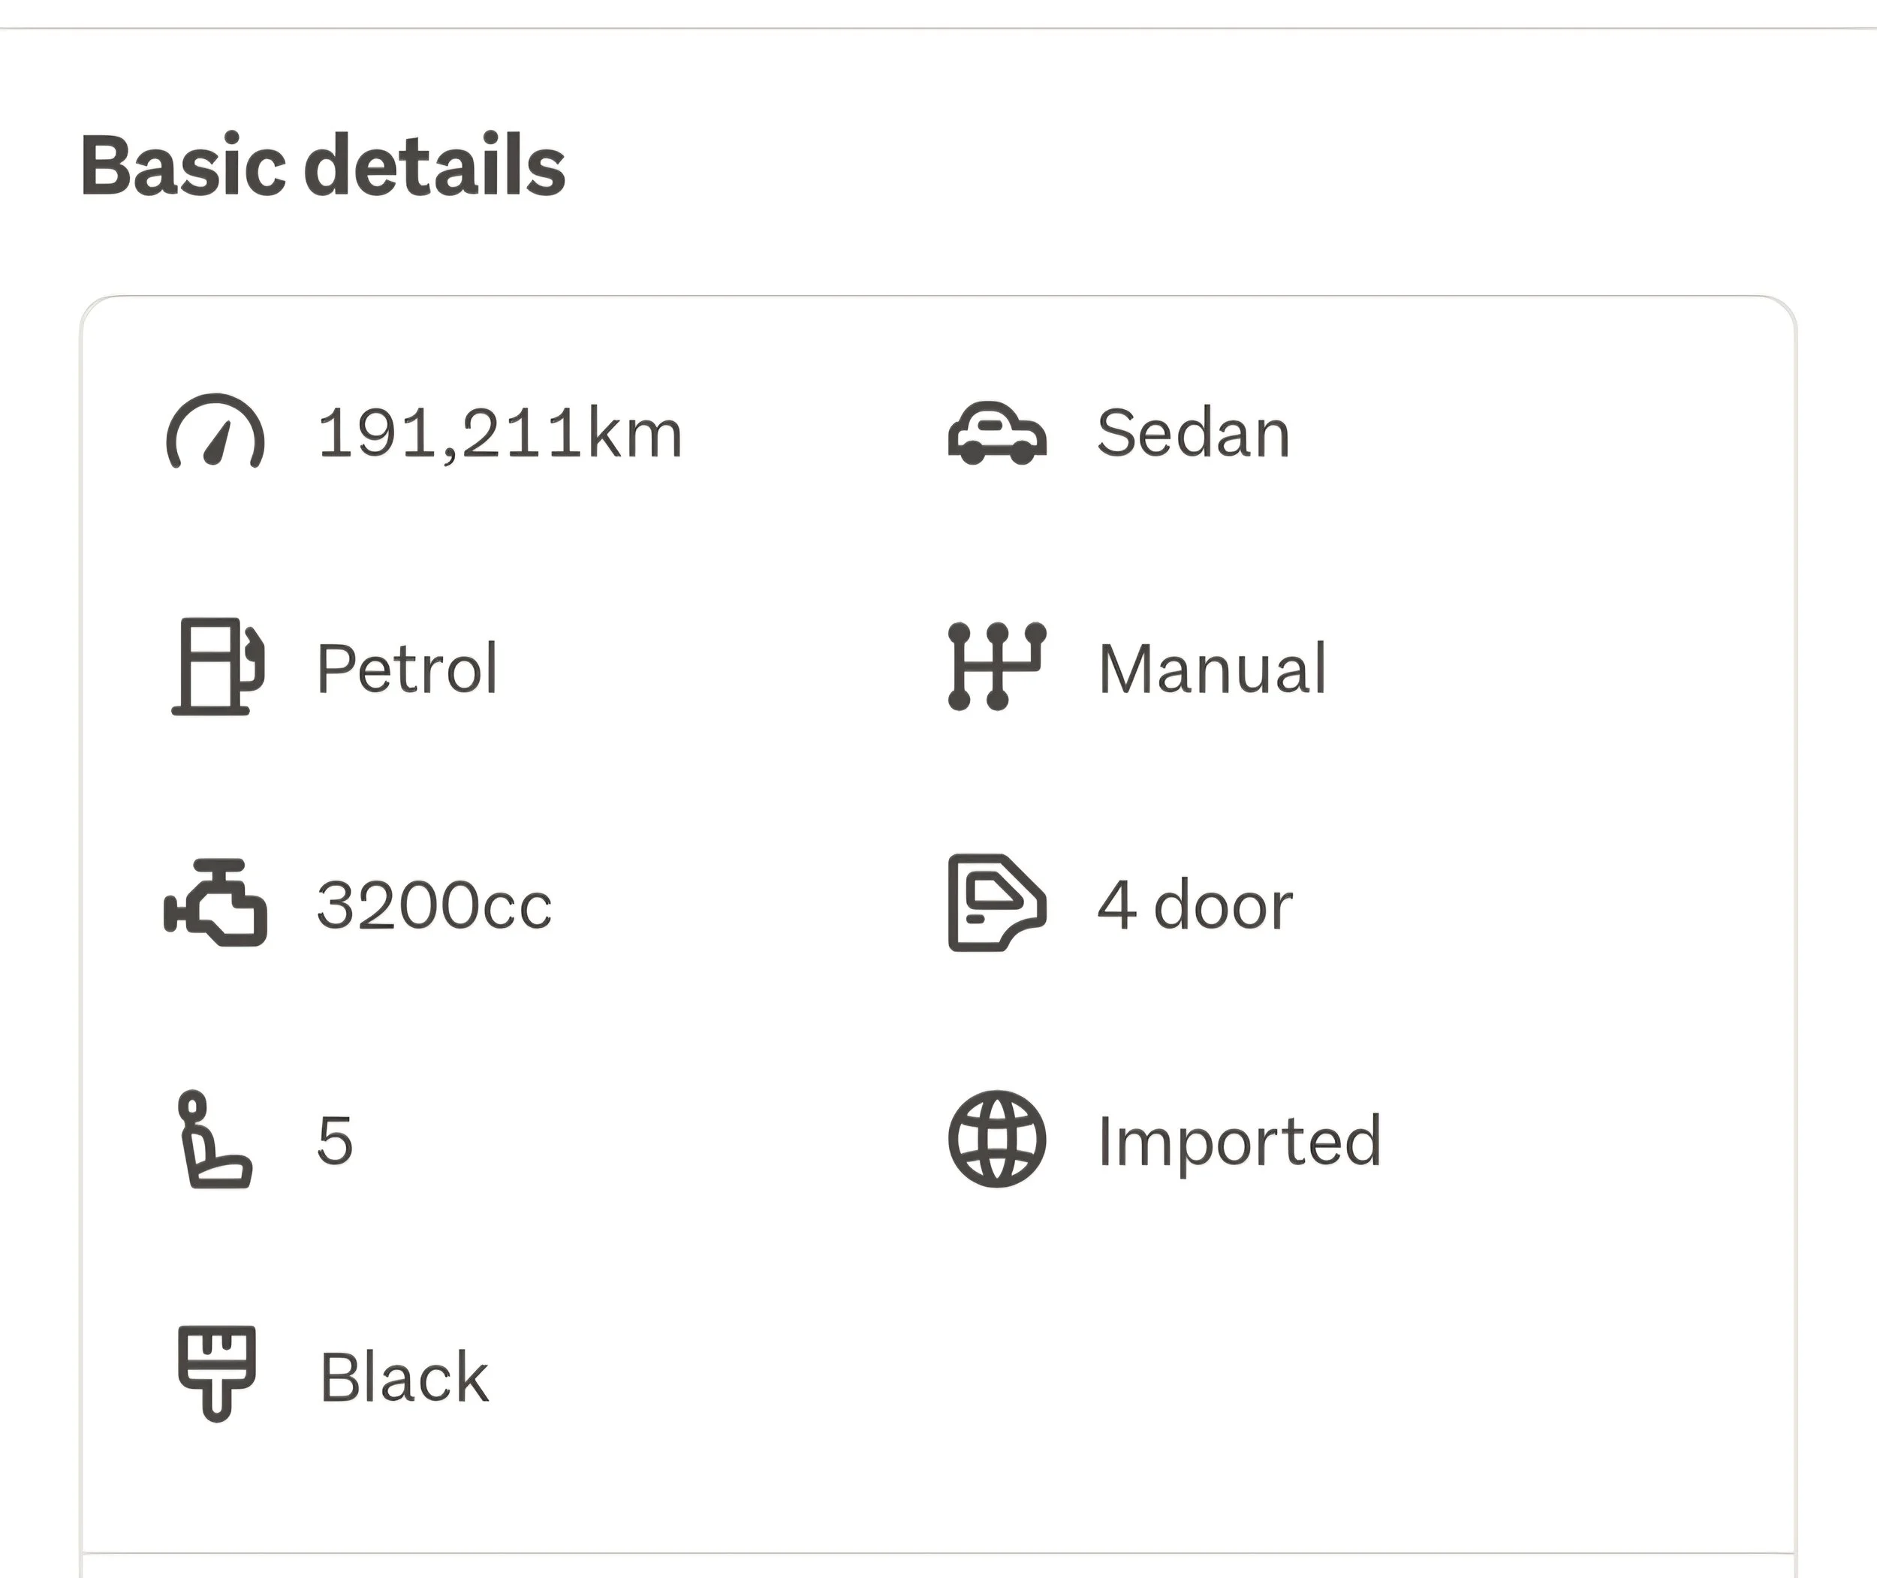Click the 3200cc engine capacity text
Viewport: 1877px width, 1578px height.
coord(435,905)
